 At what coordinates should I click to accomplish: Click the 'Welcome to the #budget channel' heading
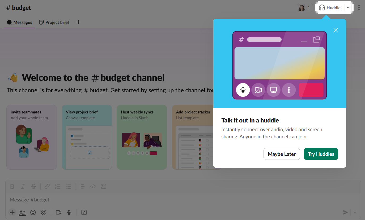click(x=93, y=78)
